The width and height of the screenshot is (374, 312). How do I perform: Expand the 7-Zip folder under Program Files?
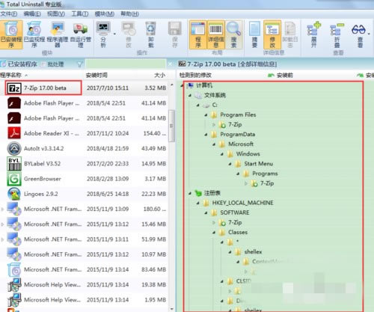214,125
